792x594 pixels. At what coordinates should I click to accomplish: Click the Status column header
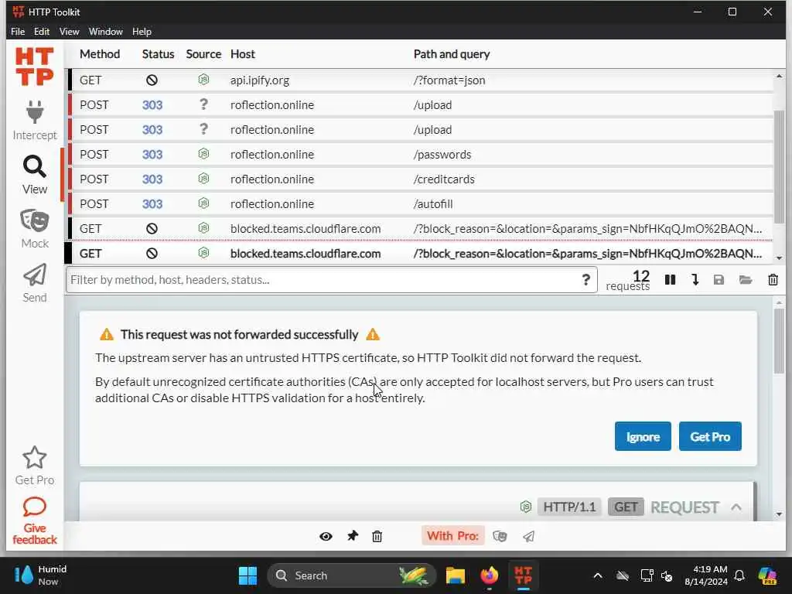click(x=158, y=54)
